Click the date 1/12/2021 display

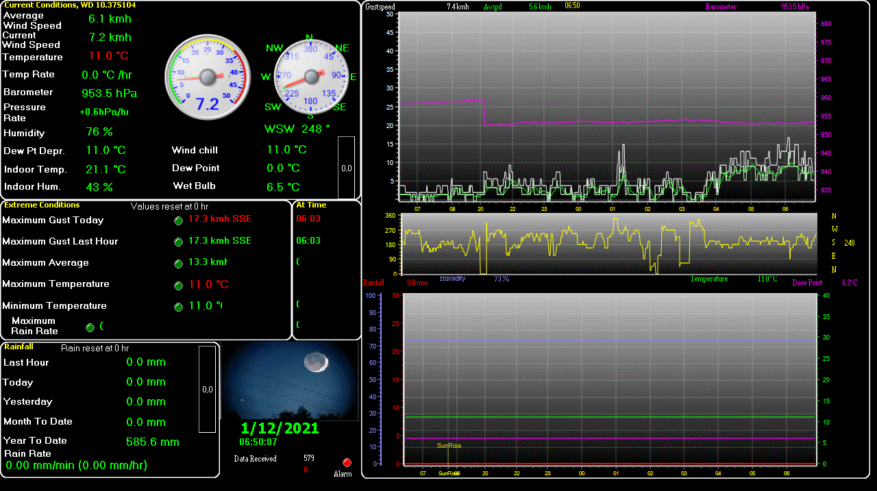280,428
